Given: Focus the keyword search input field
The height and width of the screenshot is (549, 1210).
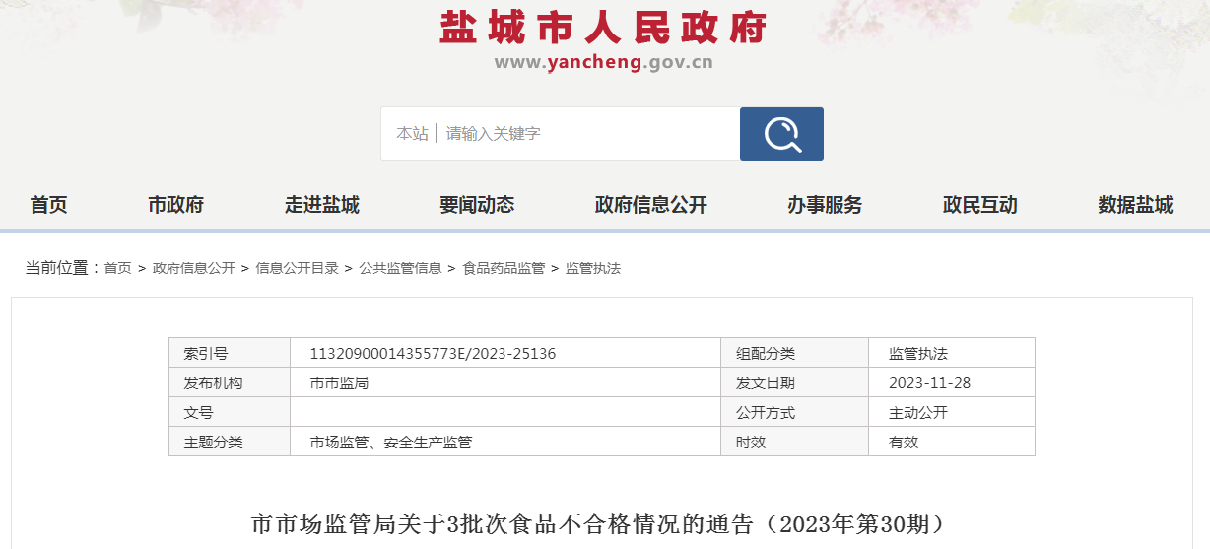Looking at the screenshot, I should [588, 134].
